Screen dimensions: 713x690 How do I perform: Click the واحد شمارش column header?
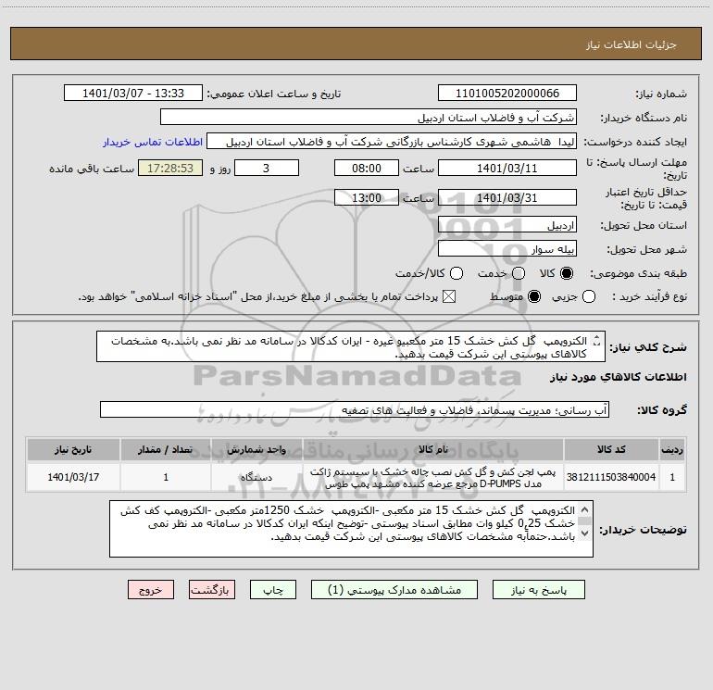[256, 449]
